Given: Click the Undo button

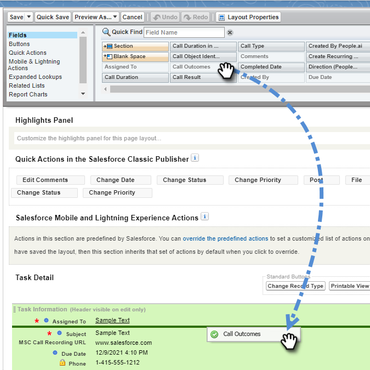Looking at the screenshot, I should click(x=166, y=17).
